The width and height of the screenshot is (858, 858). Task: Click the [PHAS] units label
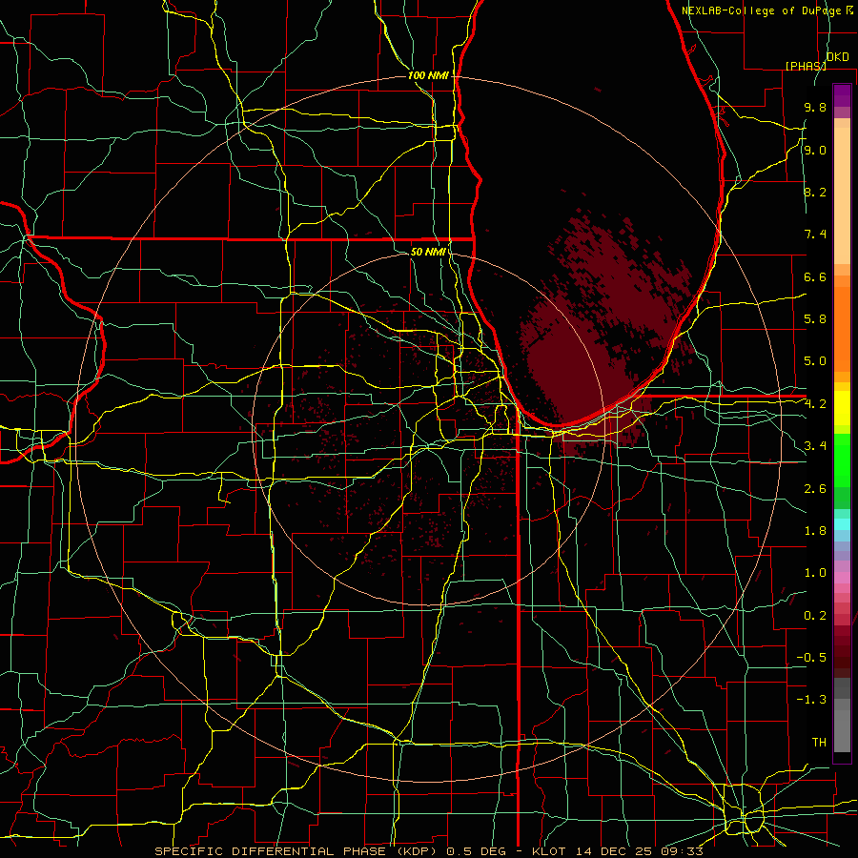pos(806,66)
